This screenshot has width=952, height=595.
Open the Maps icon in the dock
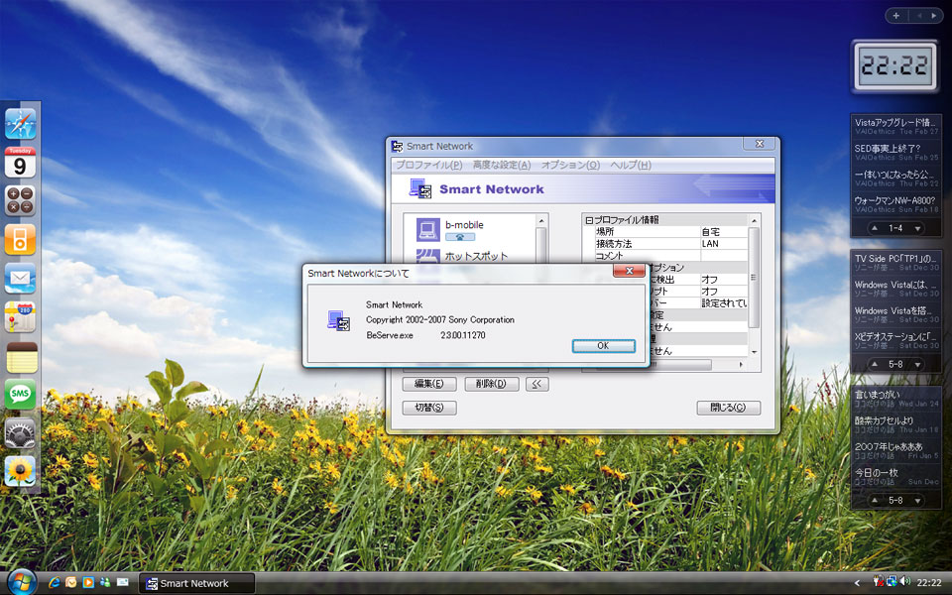20,317
